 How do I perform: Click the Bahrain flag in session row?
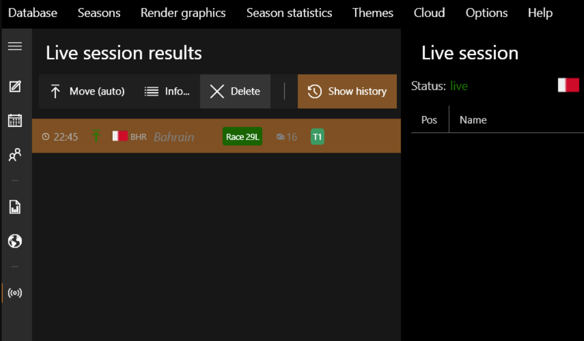pyautogui.click(x=120, y=135)
